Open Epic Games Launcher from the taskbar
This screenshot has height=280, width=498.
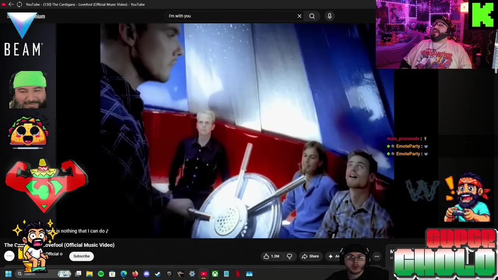169,274
